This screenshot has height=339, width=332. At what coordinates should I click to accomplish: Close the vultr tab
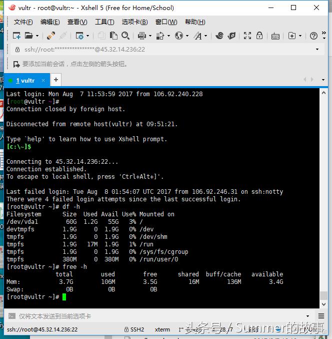(x=43, y=81)
